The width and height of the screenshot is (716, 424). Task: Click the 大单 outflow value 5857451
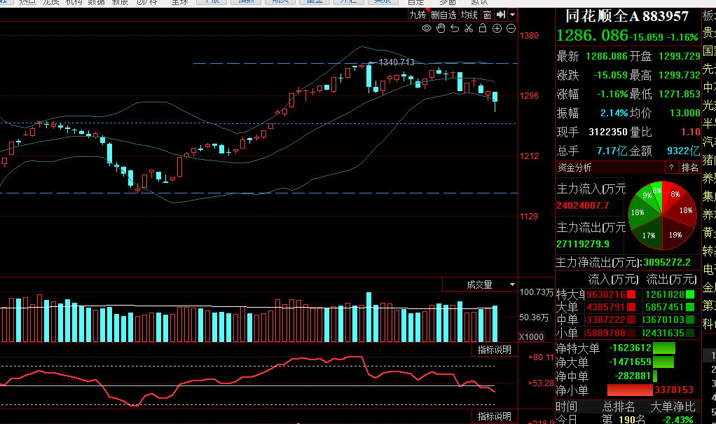coord(665,308)
